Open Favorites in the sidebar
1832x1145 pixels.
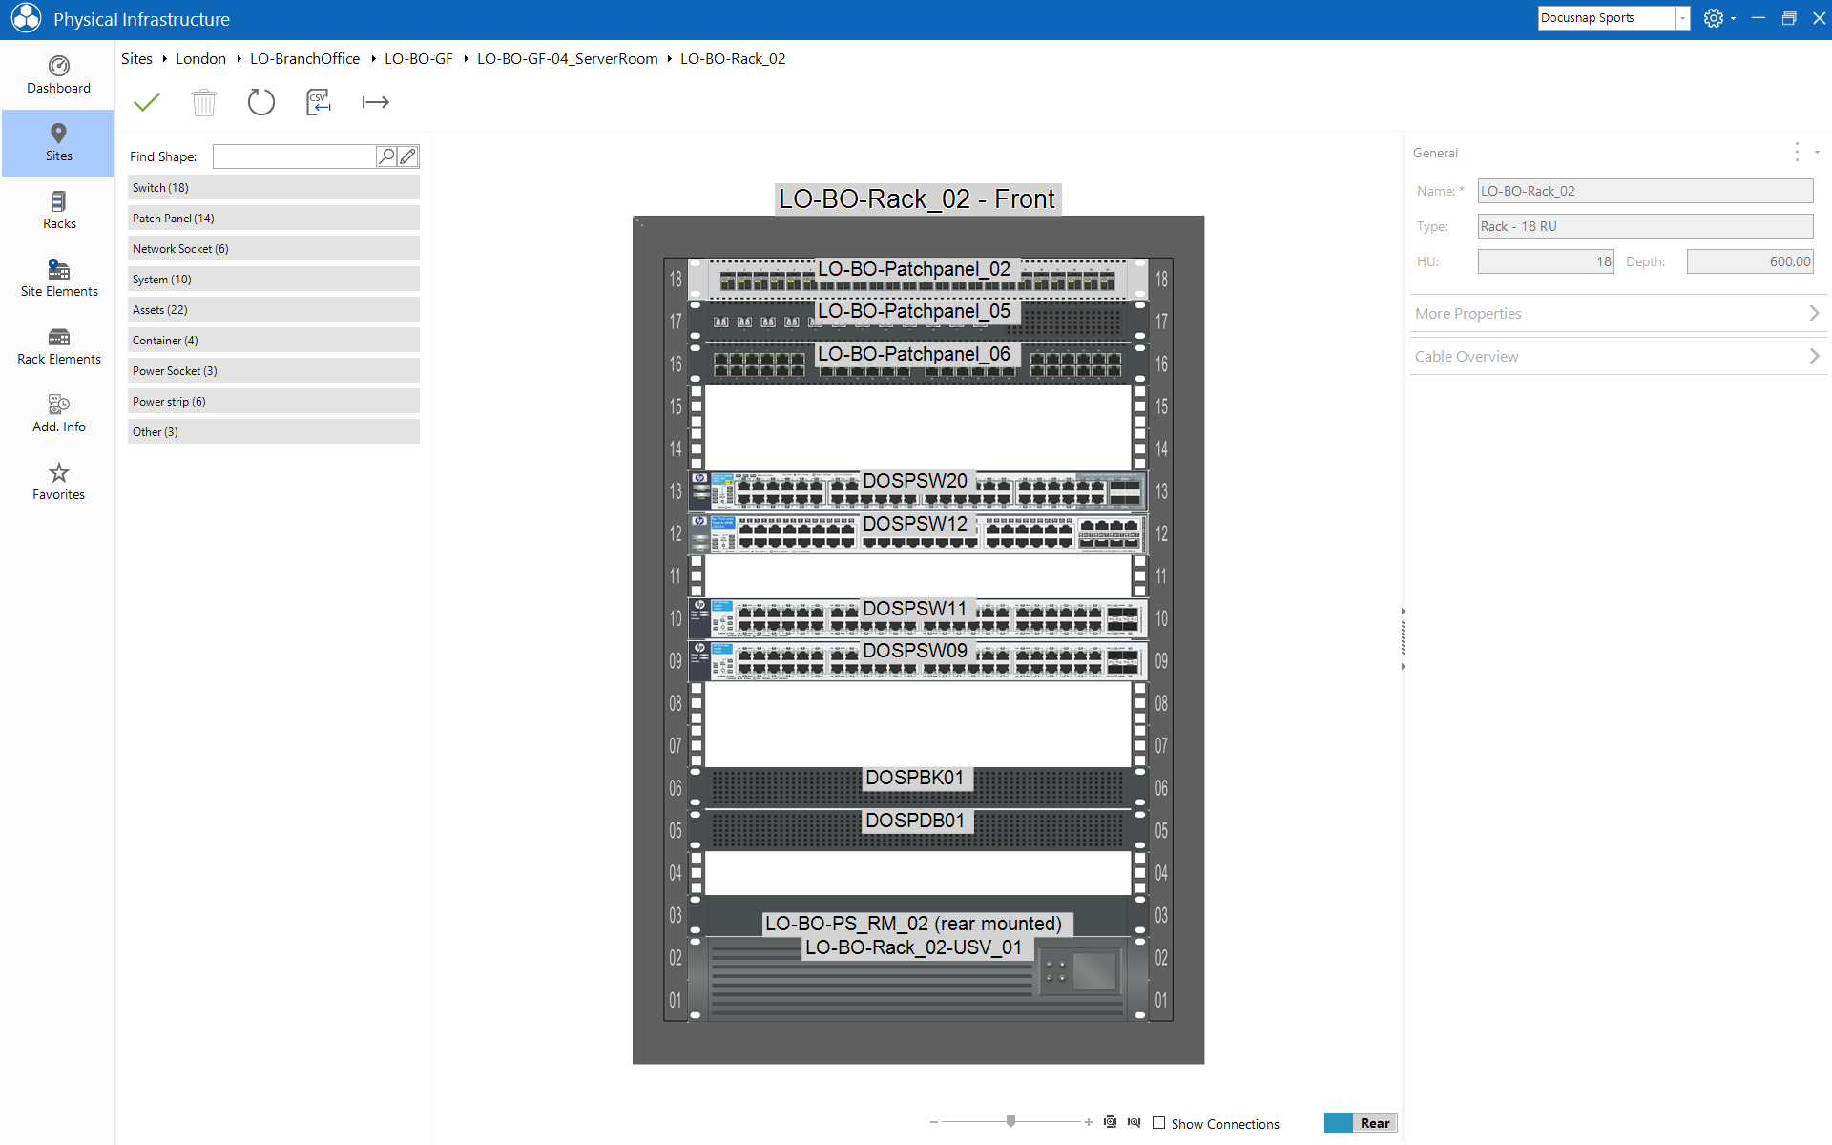[58, 482]
